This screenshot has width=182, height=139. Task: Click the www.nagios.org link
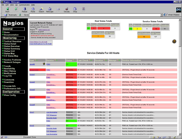click(44, 30)
